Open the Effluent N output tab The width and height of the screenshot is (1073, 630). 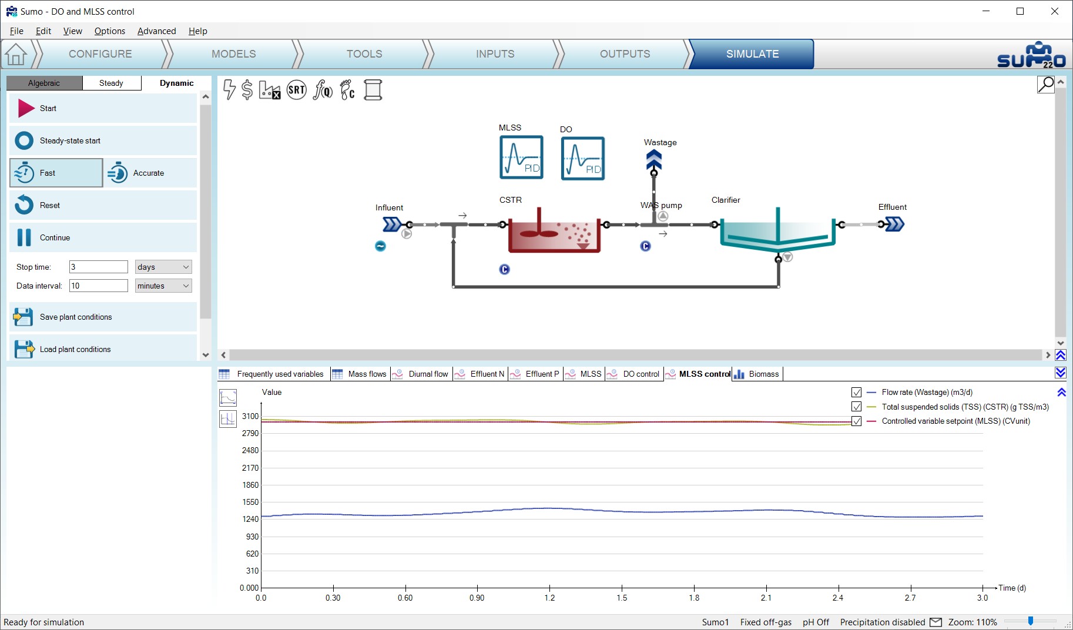(481, 374)
